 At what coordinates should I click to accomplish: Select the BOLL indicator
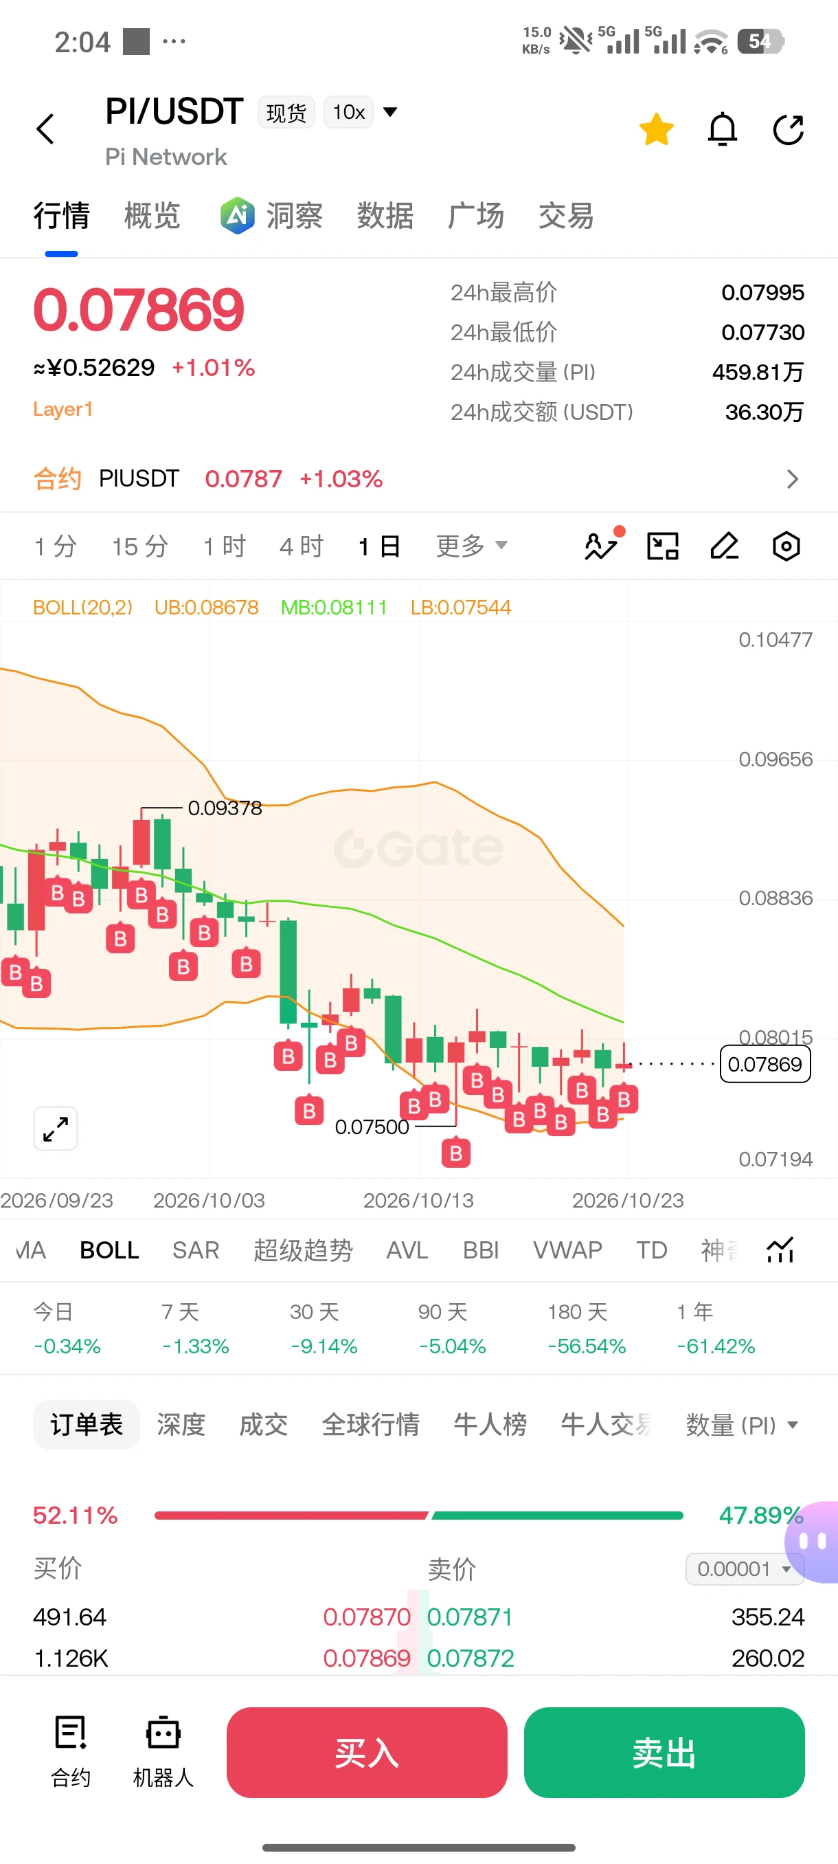[x=109, y=1250]
